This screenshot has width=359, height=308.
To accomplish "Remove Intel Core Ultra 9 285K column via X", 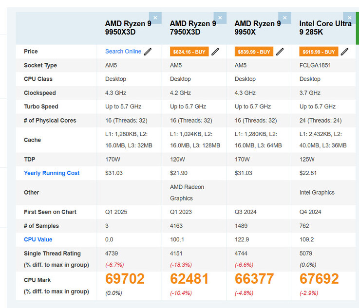I will click(x=350, y=18).
